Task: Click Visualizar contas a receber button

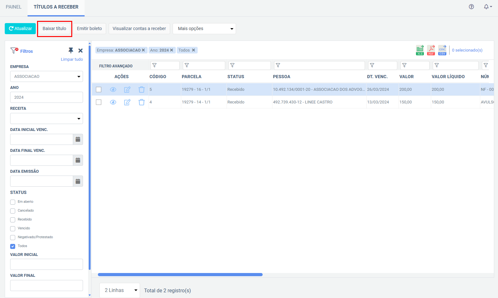Action: click(x=139, y=28)
